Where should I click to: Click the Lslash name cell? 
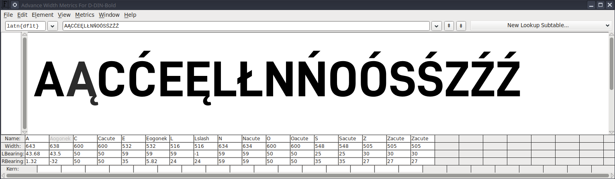point(206,138)
